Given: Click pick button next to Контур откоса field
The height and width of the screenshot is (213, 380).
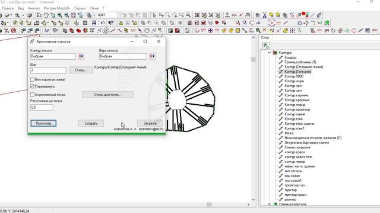Looking at the screenshot, I should [81, 56].
